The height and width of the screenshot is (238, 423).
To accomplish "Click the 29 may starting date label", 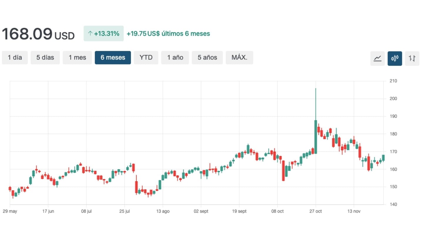I will (10, 211).
